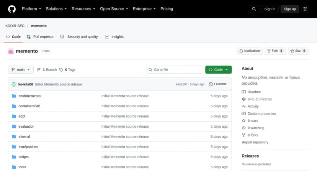
Task: Click the kvm/patches folder icon
Action: [x=14, y=147]
